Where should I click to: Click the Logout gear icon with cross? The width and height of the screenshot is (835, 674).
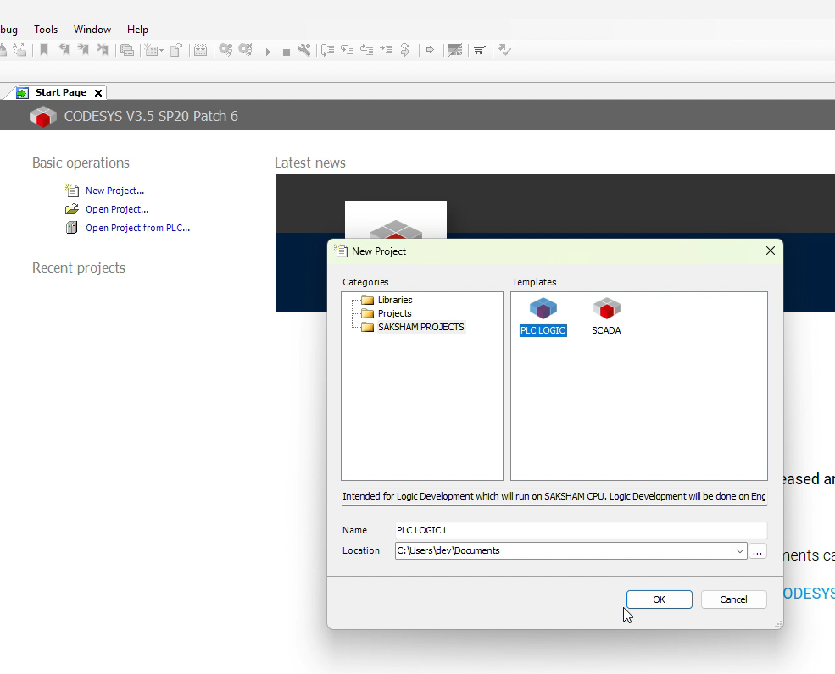coord(246,50)
